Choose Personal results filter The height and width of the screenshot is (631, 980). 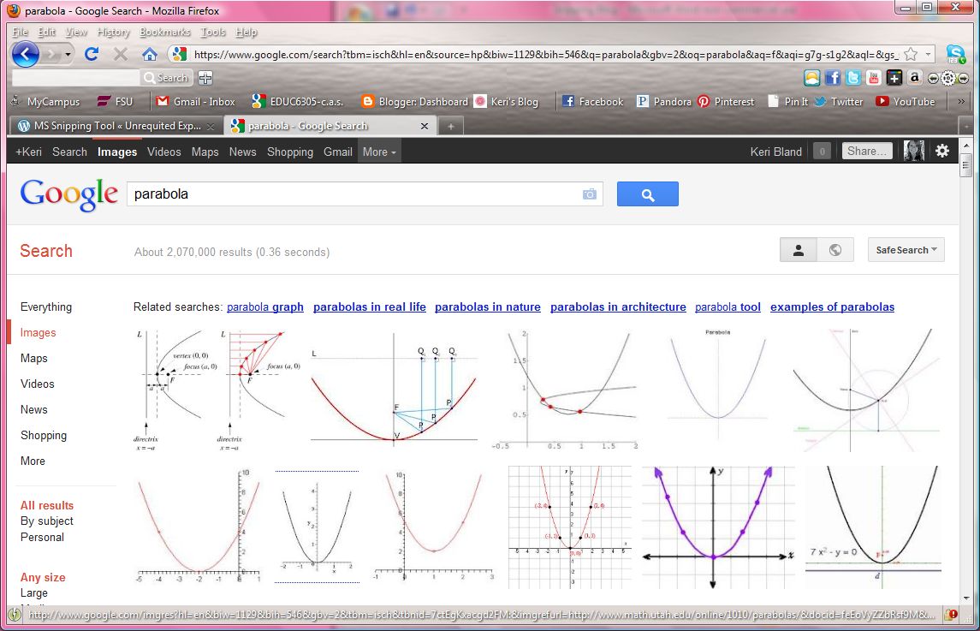pyautogui.click(x=42, y=537)
